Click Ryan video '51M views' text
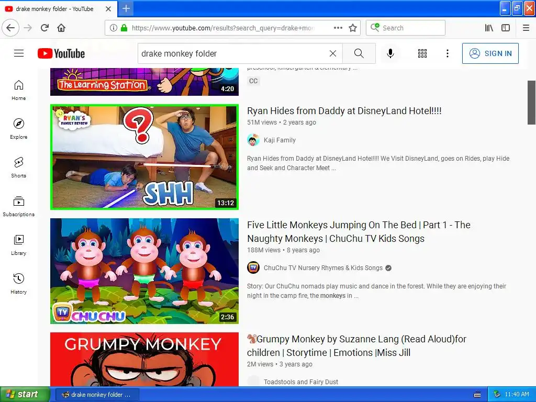 tap(262, 122)
